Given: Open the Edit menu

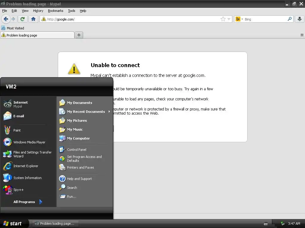Looking at the screenshot, I should 14,11.
